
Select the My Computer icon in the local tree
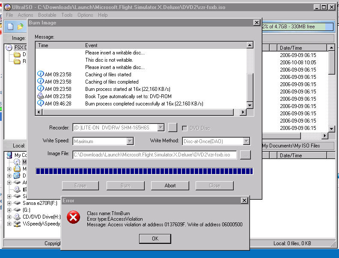[x=9, y=155]
